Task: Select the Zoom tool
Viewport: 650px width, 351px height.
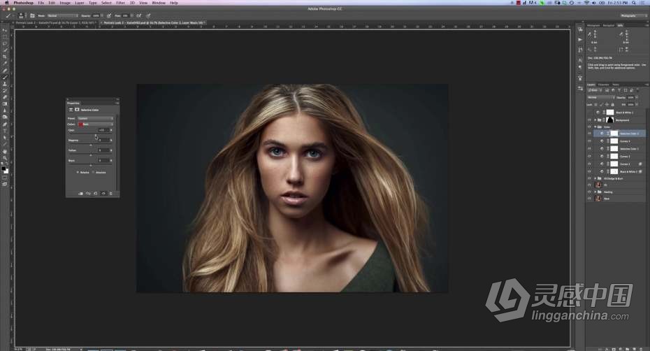Action: (5, 158)
